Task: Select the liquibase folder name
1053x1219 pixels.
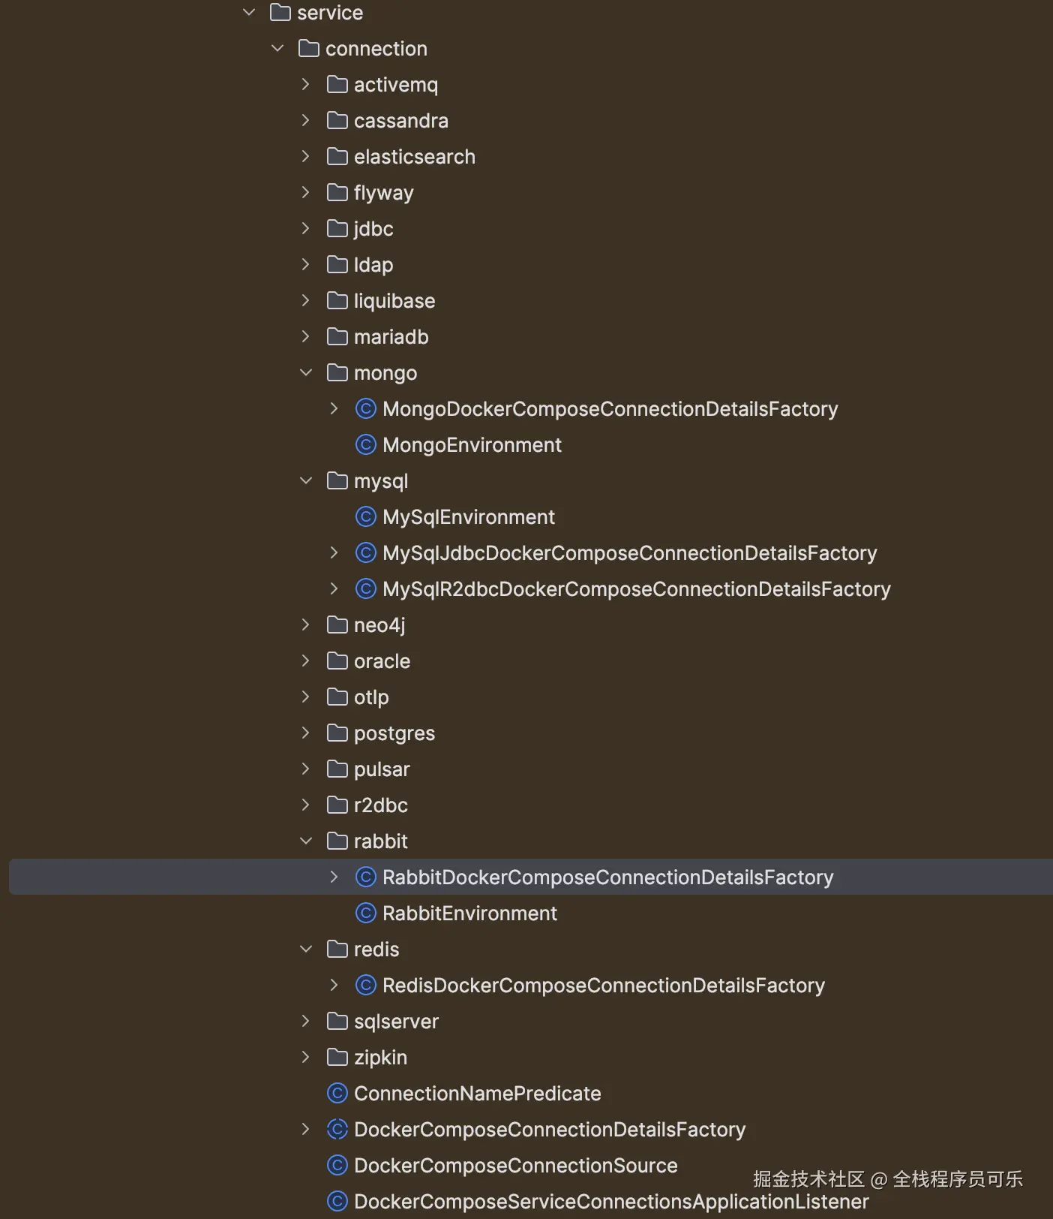Action: (394, 301)
